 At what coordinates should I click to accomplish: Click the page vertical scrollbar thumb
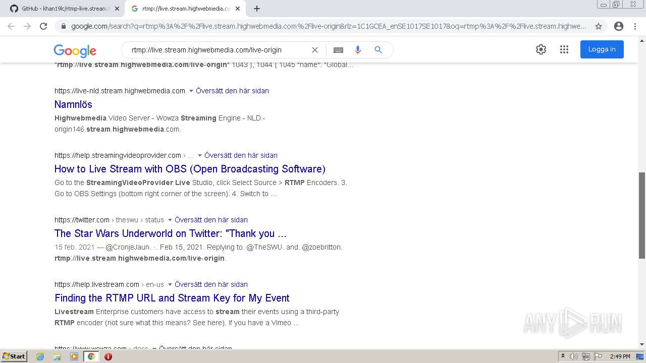click(x=642, y=216)
